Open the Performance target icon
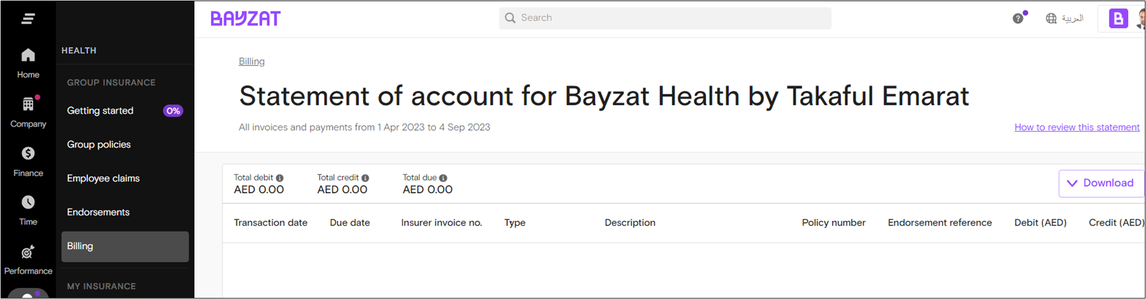The image size is (1146, 299). pyautogui.click(x=28, y=252)
